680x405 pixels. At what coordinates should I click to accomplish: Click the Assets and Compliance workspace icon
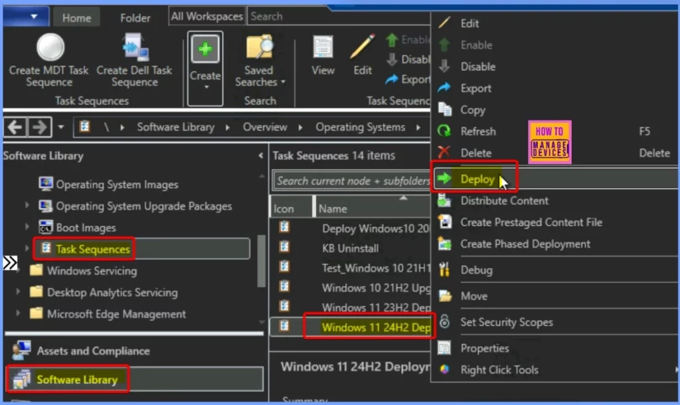(21, 351)
